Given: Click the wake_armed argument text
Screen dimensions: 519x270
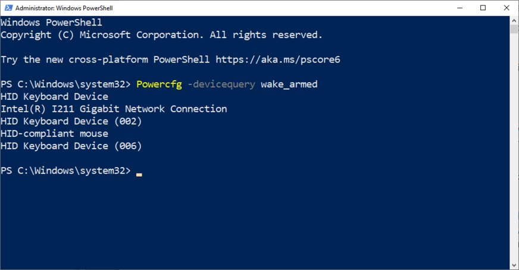Looking at the screenshot, I should click(289, 84).
